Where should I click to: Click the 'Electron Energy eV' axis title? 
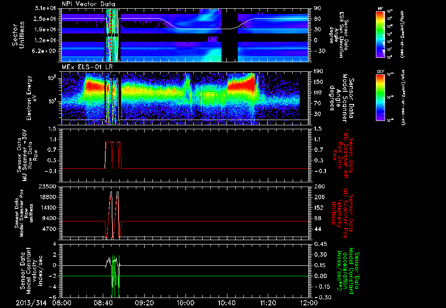32,98
